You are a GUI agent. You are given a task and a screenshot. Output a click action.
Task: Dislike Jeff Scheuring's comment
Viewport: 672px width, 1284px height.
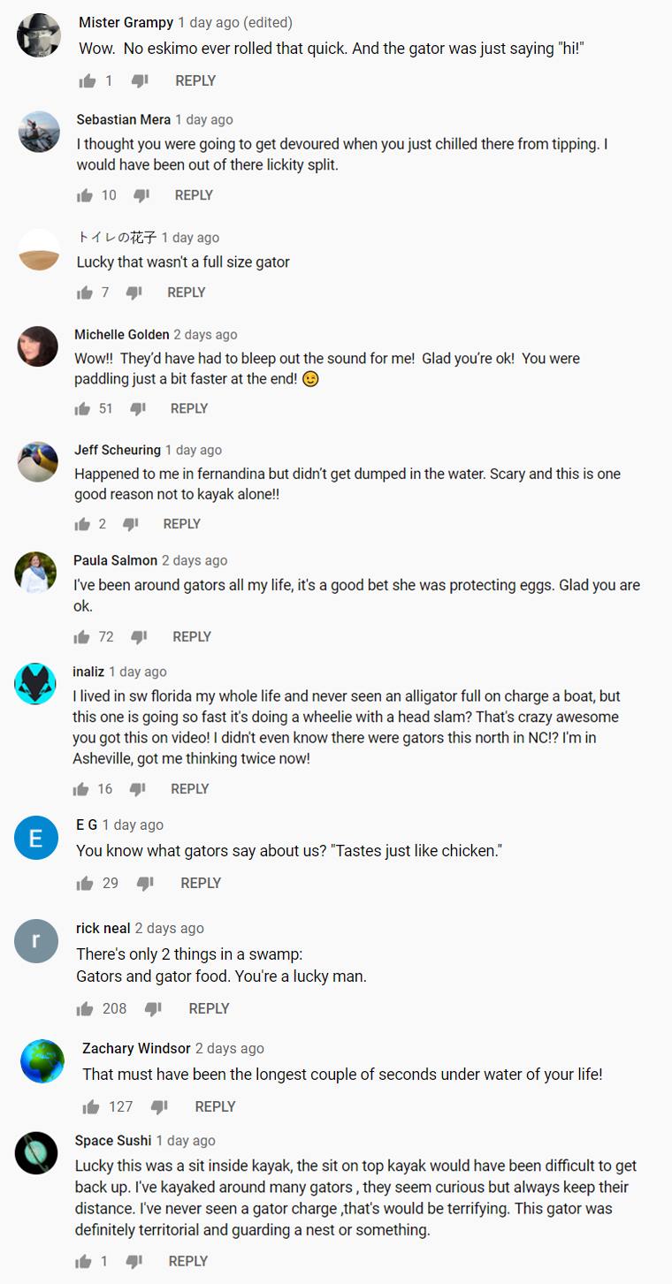[131, 524]
